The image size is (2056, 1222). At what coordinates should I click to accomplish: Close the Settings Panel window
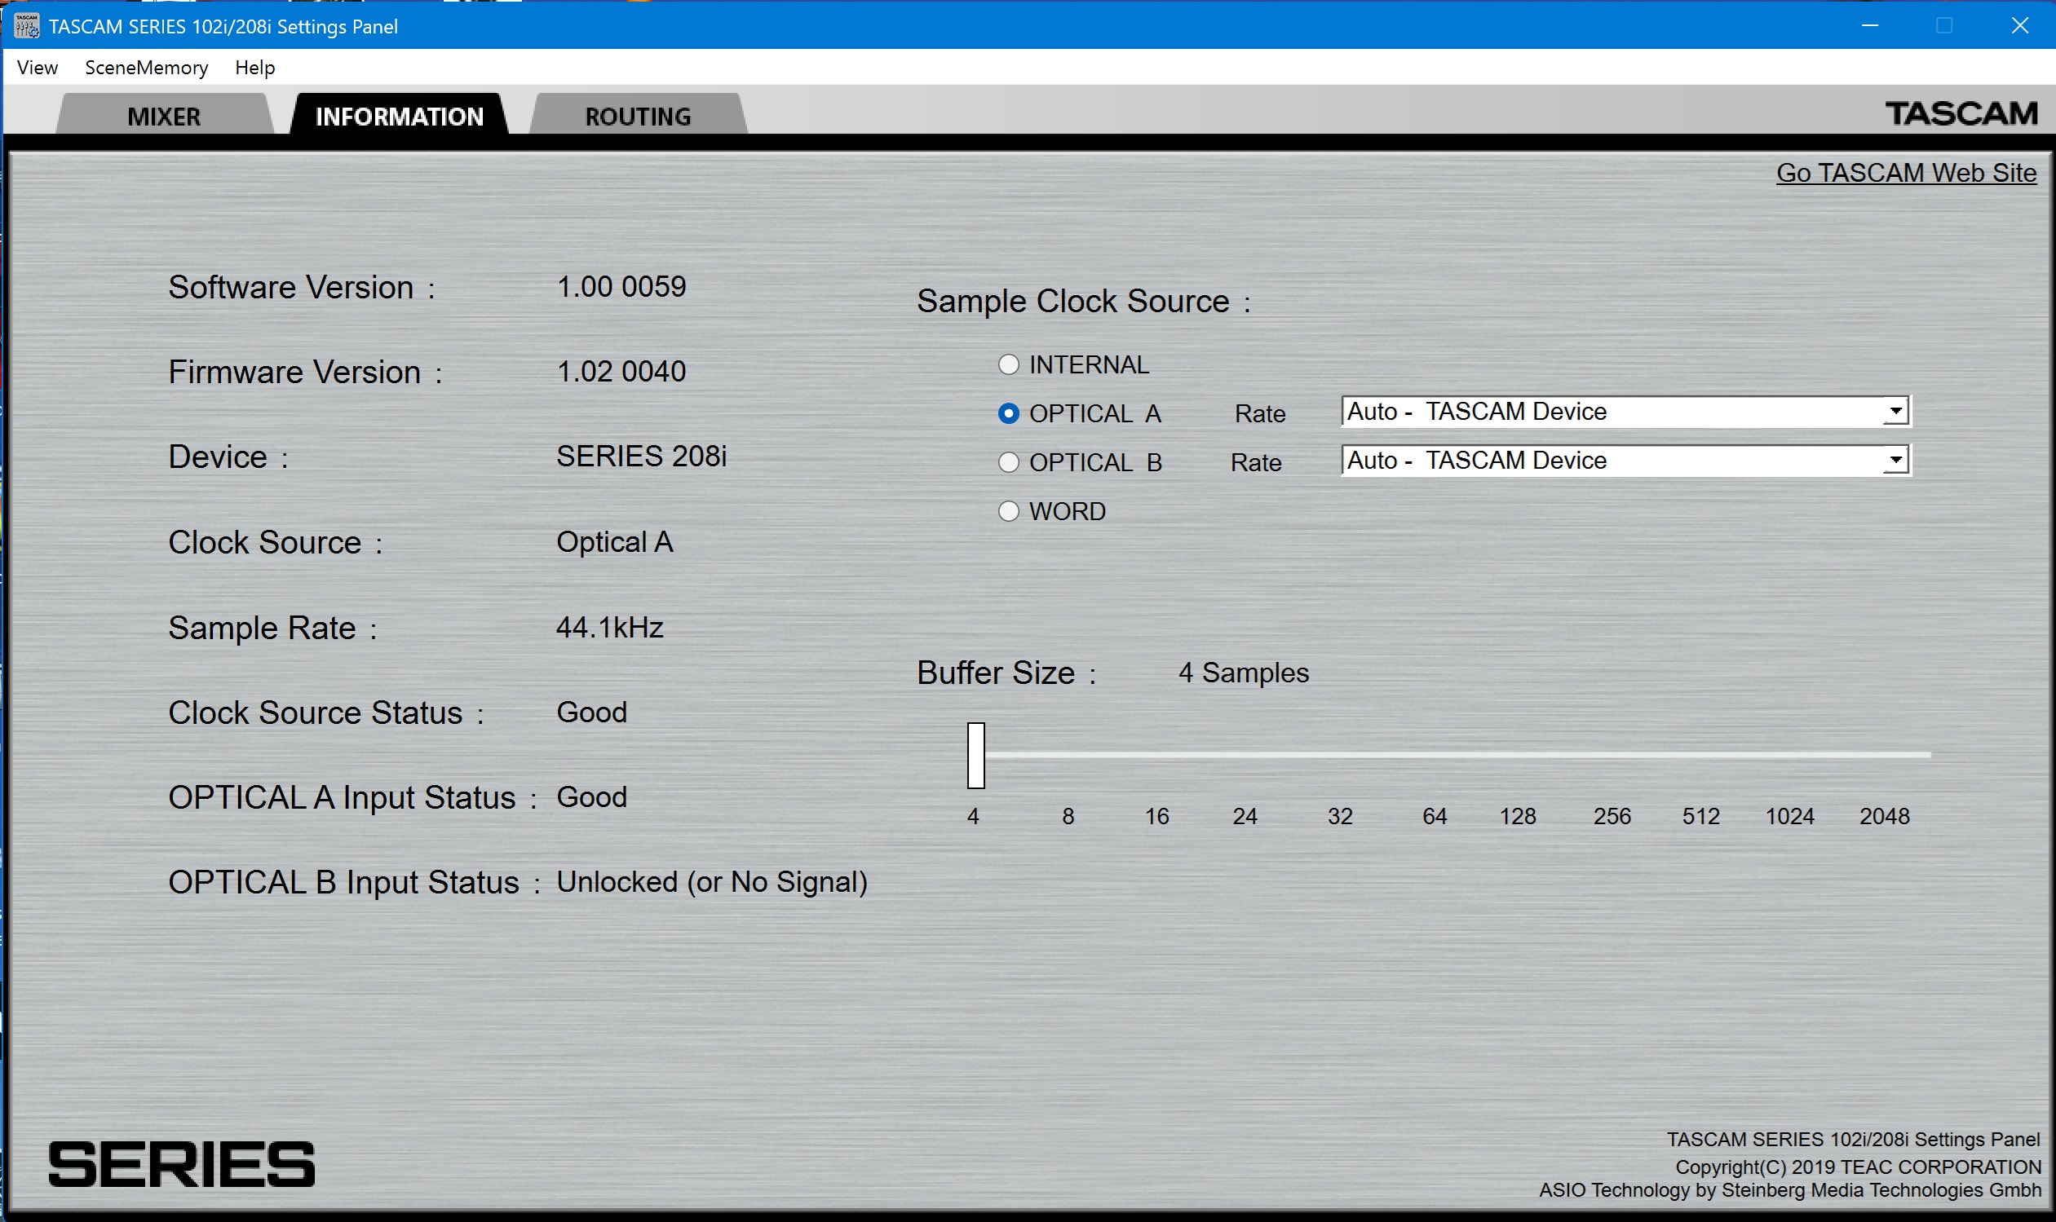(x=2020, y=25)
